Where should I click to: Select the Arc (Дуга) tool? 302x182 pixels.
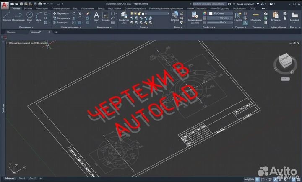point(39,16)
